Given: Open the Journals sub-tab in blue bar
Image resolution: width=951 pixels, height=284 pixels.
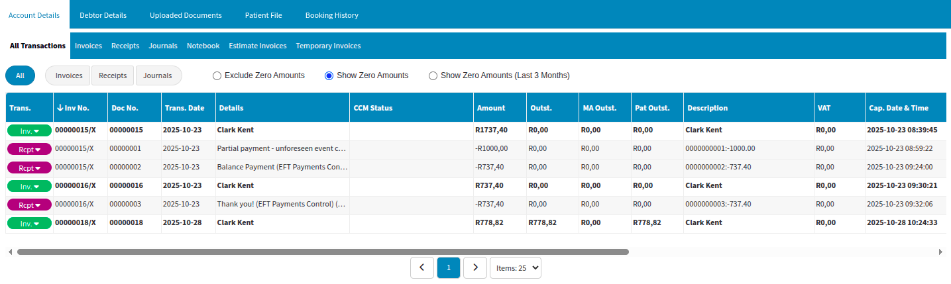Looking at the screenshot, I should [163, 46].
